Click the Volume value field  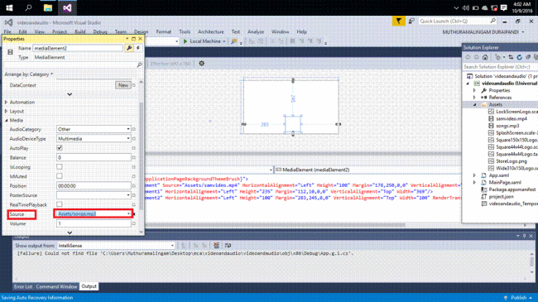pos(94,223)
